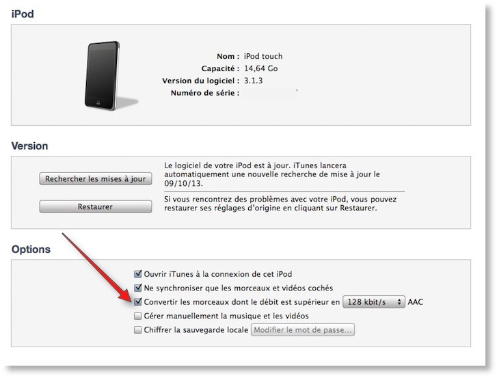Click the Version section heading
Screen dimensions: 497x378
point(29,146)
